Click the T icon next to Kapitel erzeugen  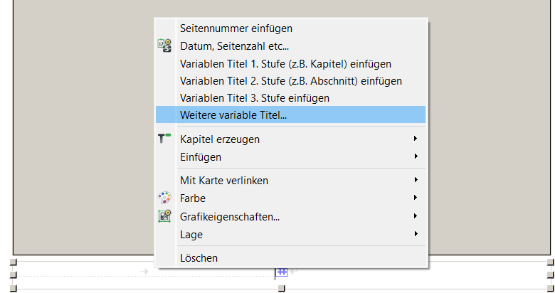coord(164,138)
